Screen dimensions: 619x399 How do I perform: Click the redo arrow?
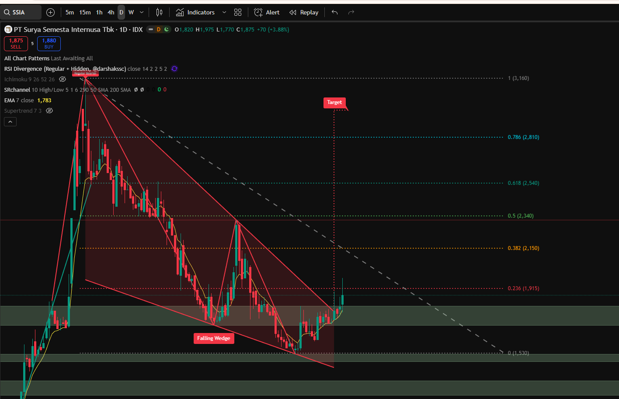pyautogui.click(x=351, y=12)
